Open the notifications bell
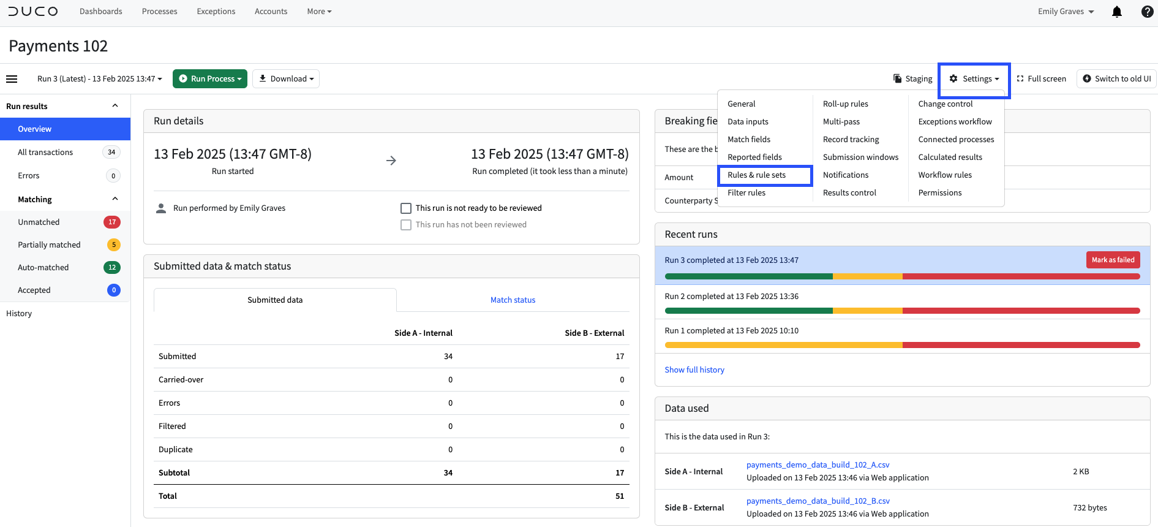The height and width of the screenshot is (527, 1158). (x=1117, y=12)
